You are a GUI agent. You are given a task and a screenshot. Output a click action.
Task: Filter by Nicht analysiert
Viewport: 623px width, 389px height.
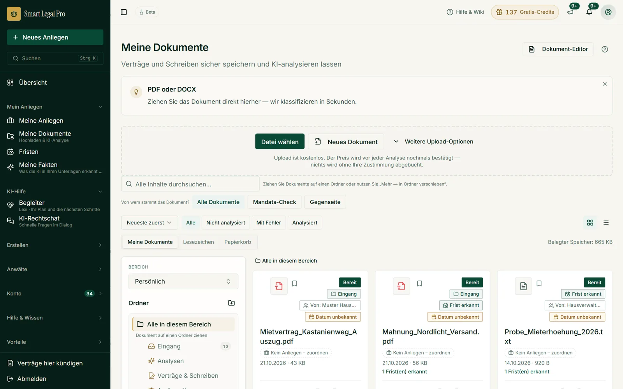click(x=226, y=223)
